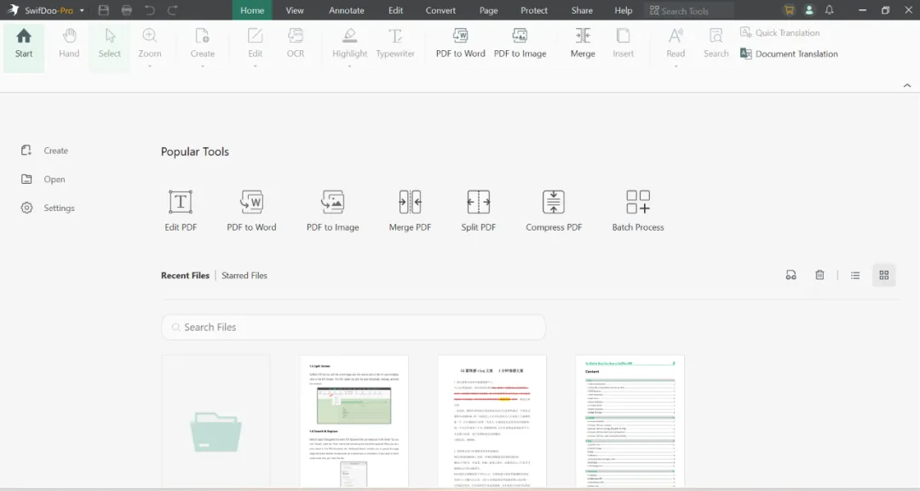Open the notifications bell
The image size is (920, 491).
tap(829, 10)
